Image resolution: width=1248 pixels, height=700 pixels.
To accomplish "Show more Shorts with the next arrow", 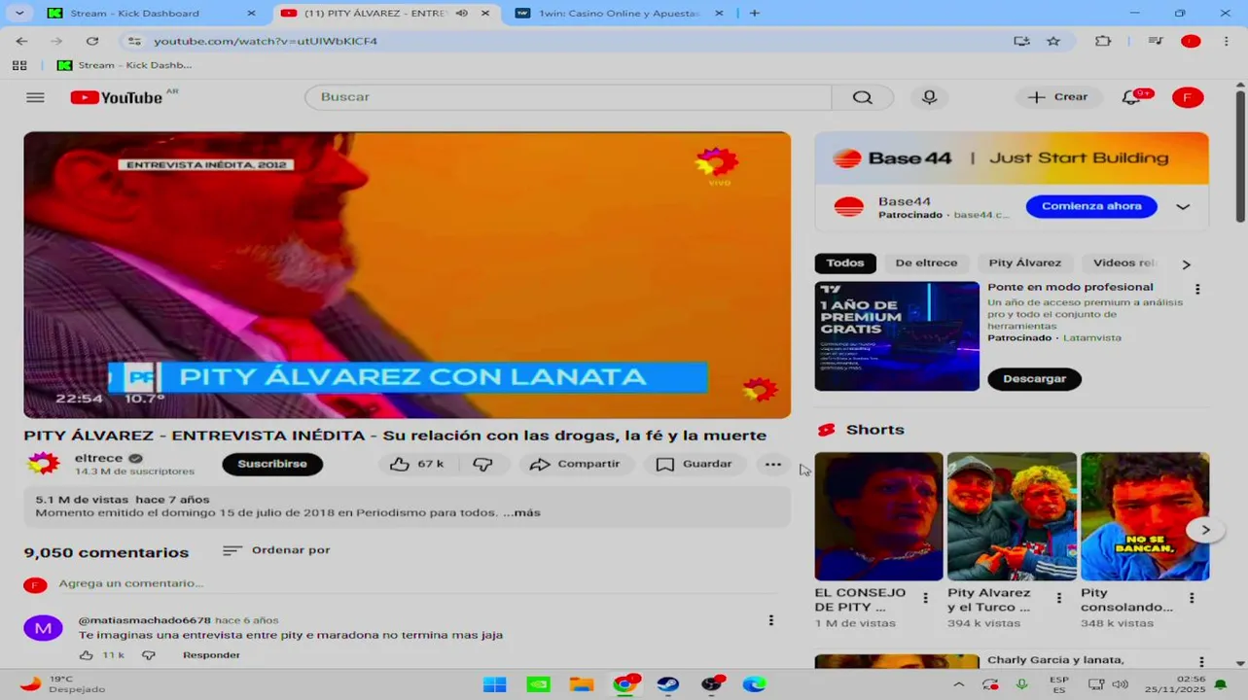I will tap(1205, 530).
